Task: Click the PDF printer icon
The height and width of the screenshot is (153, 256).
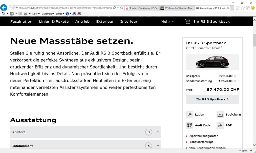Action: click(220, 125)
